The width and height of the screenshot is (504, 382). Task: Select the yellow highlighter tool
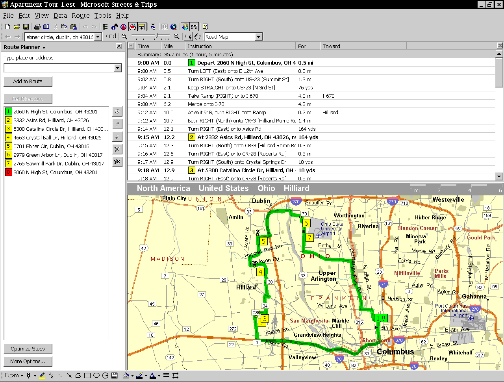tap(42, 376)
